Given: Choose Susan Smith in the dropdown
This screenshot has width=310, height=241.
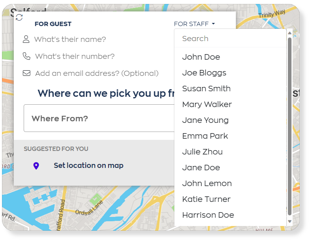Looking at the screenshot, I should click(x=206, y=89).
